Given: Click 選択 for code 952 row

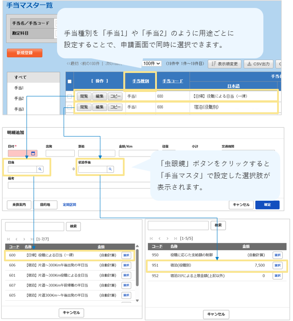Looking at the screenshot, I should click(x=278, y=276).
